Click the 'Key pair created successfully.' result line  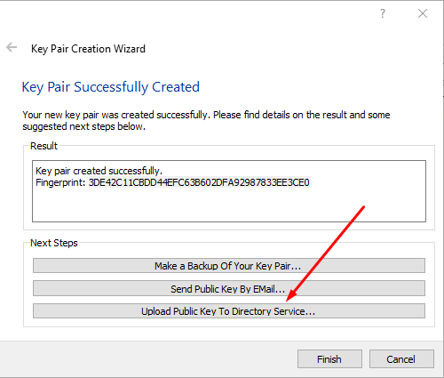[99, 171]
